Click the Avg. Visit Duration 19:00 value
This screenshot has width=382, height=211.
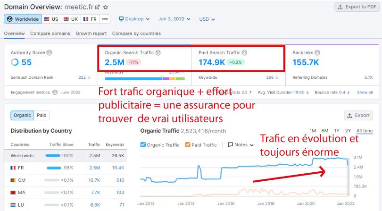click(x=299, y=92)
